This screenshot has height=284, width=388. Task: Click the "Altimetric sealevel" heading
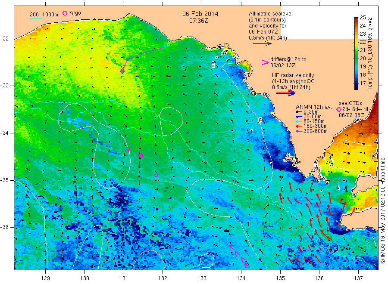[x=270, y=14]
